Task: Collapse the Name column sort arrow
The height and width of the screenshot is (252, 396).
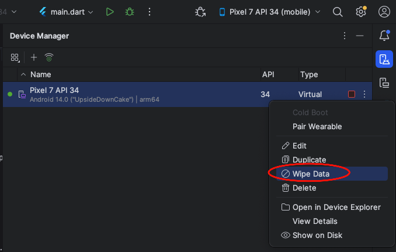Action: (23, 75)
